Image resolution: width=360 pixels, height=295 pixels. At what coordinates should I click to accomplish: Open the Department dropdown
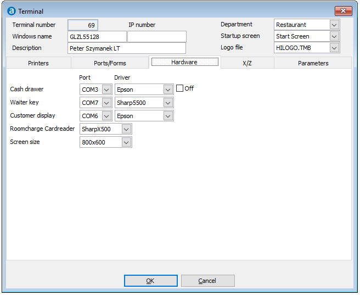coord(334,25)
